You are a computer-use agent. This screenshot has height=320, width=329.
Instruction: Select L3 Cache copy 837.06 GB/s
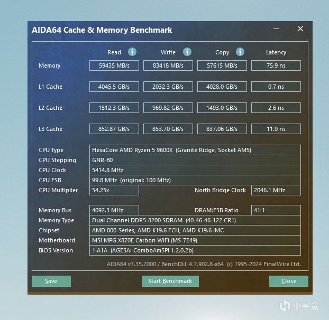point(222,129)
